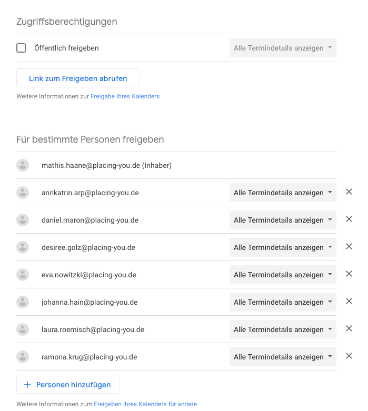Remove annkatrin.arp from shared people

click(x=349, y=192)
